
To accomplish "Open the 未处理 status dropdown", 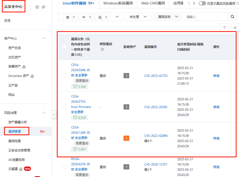I will click(x=138, y=17).
